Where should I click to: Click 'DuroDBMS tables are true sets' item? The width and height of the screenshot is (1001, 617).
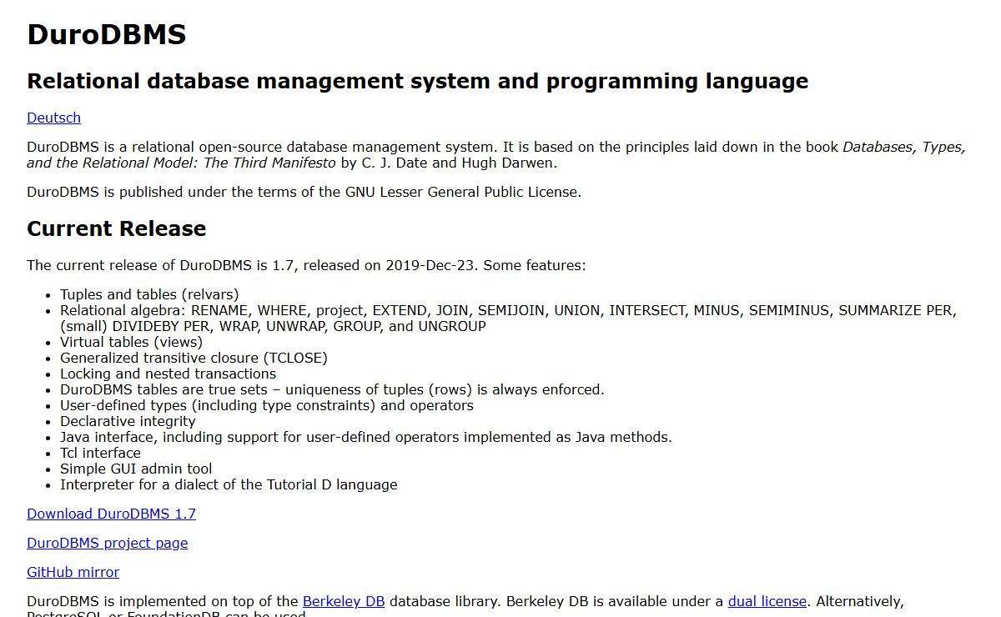click(332, 389)
